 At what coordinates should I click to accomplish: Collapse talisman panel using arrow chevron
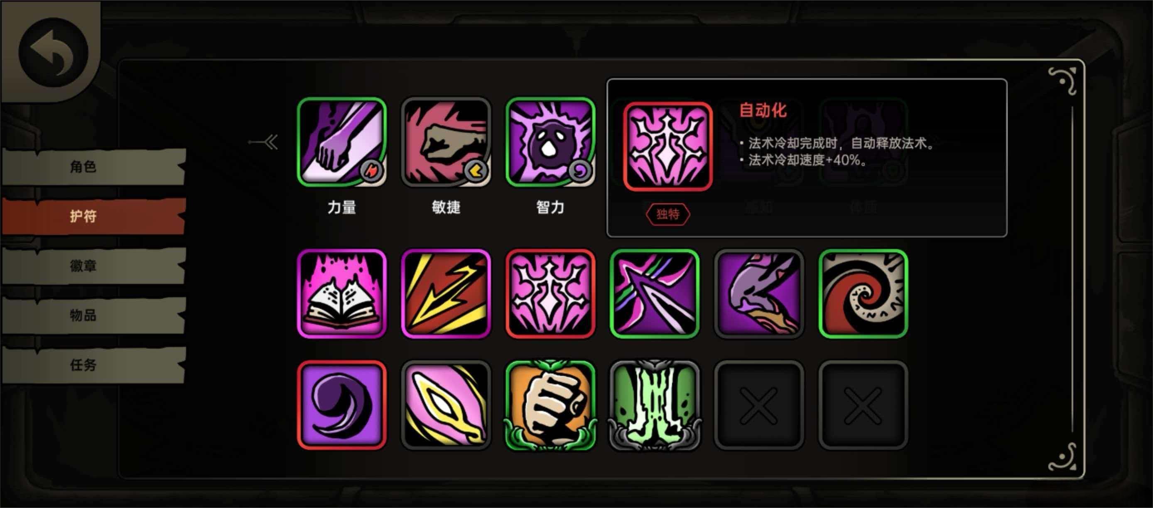point(264,142)
